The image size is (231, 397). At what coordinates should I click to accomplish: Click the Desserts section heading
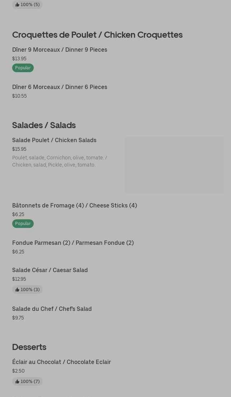pos(29,347)
